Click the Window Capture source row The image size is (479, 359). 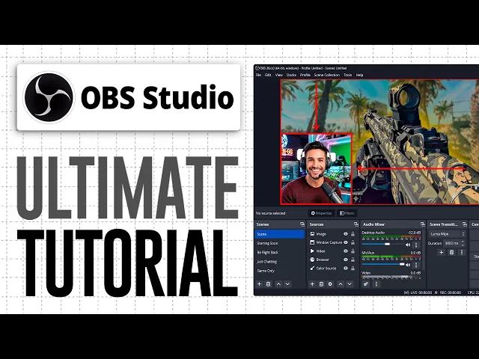(x=332, y=242)
